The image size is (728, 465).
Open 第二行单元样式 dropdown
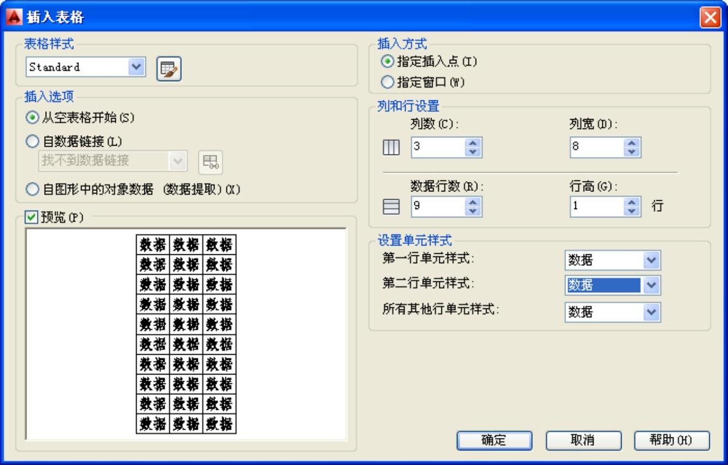coord(651,285)
